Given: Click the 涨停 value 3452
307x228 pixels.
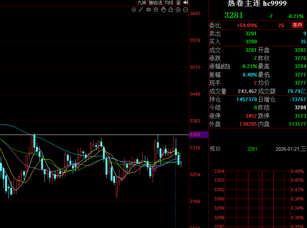Looking at the screenshot, I should [251, 116].
